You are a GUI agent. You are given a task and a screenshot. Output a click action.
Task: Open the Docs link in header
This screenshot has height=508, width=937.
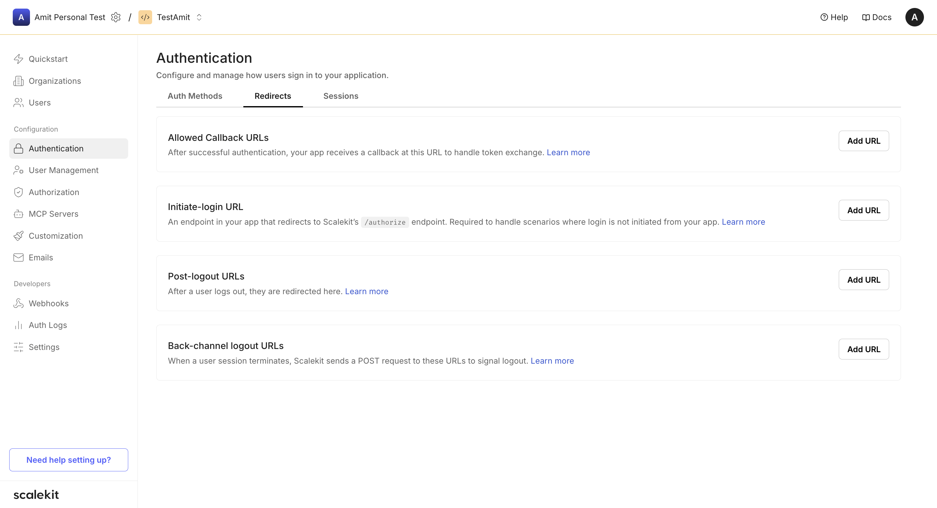877,17
